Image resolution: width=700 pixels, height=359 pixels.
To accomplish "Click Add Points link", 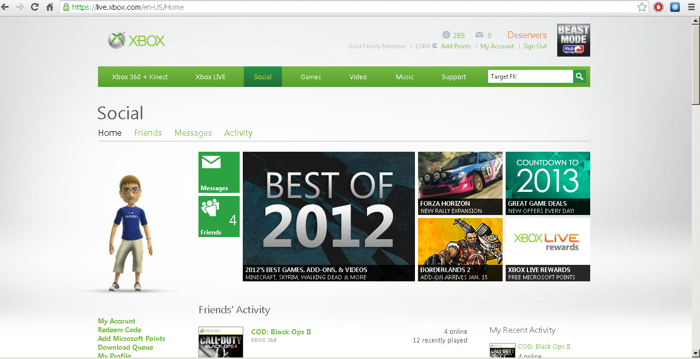I will coord(456,46).
